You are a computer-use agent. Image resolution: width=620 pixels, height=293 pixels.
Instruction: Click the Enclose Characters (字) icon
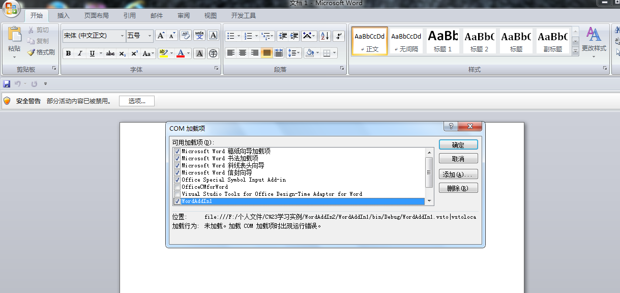[x=214, y=53]
